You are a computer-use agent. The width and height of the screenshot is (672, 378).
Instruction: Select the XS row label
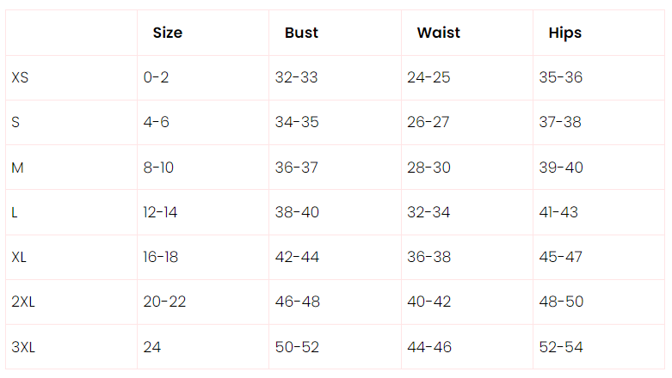pos(20,78)
